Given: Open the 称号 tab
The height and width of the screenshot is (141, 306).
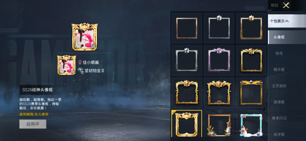Looking at the screenshot, I should (279, 53).
